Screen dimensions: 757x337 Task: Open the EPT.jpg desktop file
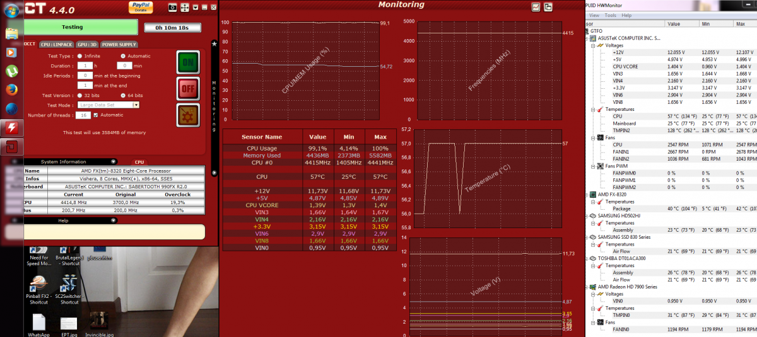tap(69, 326)
